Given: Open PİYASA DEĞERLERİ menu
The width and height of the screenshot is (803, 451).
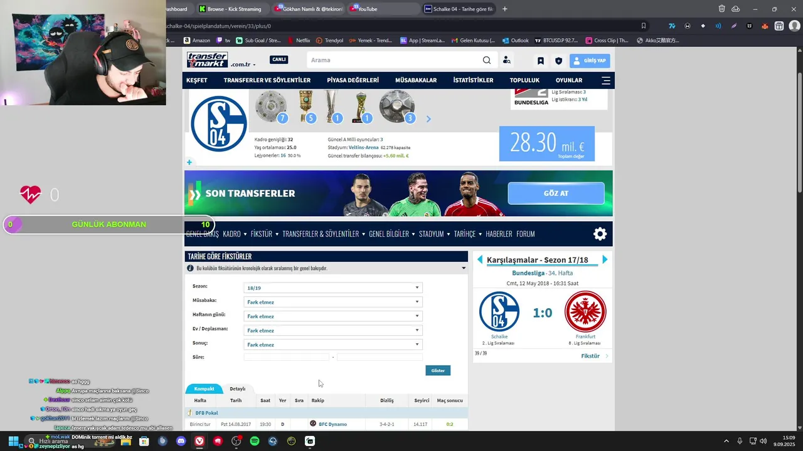Looking at the screenshot, I should pos(353,80).
